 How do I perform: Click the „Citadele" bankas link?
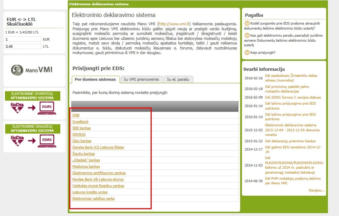tap(86, 160)
